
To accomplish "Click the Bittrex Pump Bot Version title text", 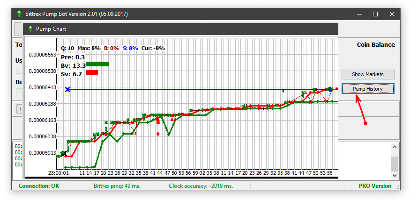I will (x=76, y=14).
